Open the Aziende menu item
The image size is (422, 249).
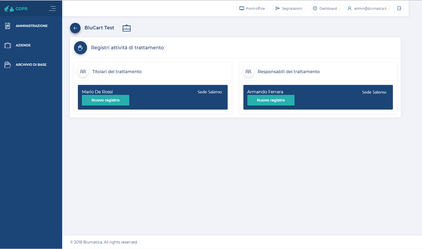(23, 45)
